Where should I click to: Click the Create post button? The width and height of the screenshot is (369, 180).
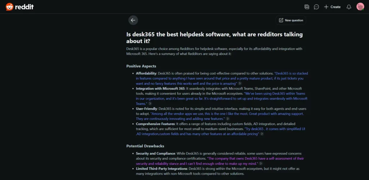pyautogui.click(x=332, y=7)
